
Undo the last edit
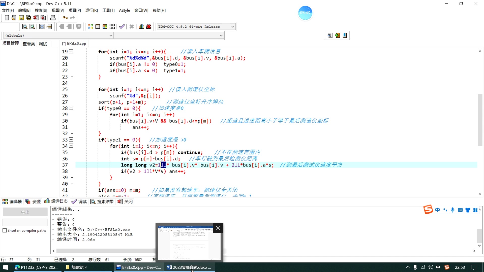[65, 18]
